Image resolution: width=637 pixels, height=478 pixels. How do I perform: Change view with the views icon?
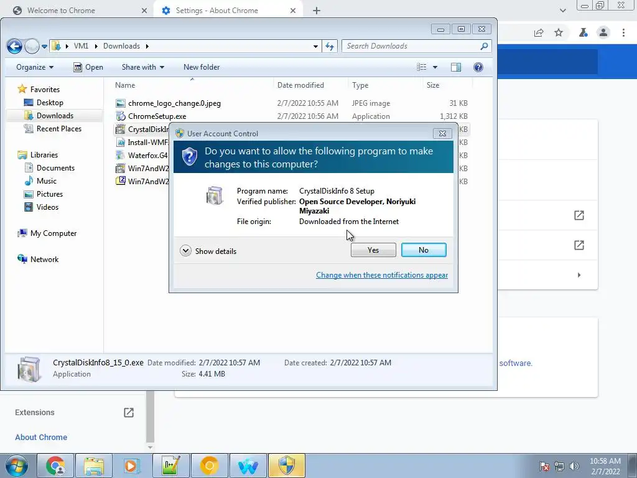pyautogui.click(x=422, y=67)
